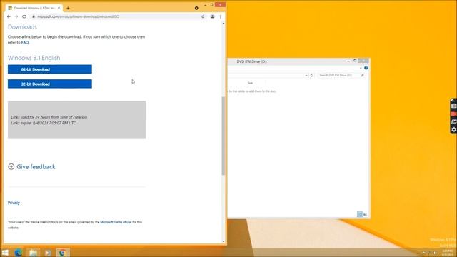Click the links expire date text
The height and width of the screenshot is (257, 457).
(x=44, y=123)
